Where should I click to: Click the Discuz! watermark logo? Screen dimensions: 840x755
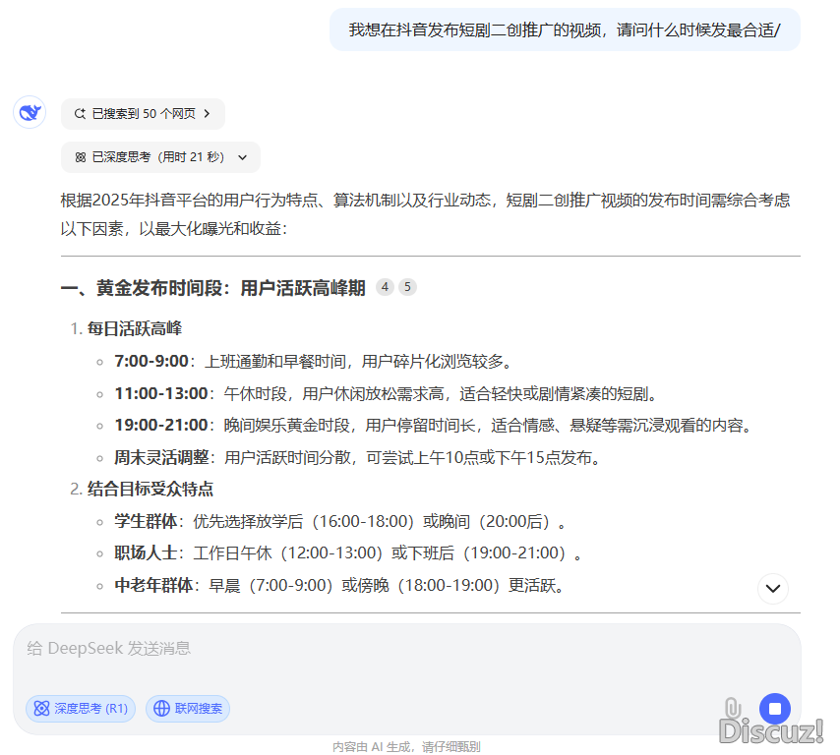(771, 730)
